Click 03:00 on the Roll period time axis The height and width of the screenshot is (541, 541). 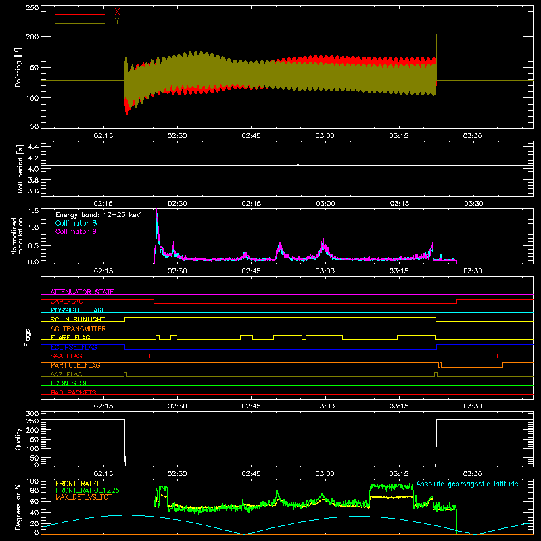click(325, 204)
